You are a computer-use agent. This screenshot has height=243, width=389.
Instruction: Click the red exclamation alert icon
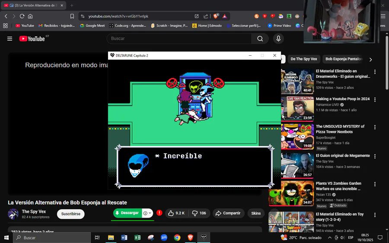(x=159, y=213)
